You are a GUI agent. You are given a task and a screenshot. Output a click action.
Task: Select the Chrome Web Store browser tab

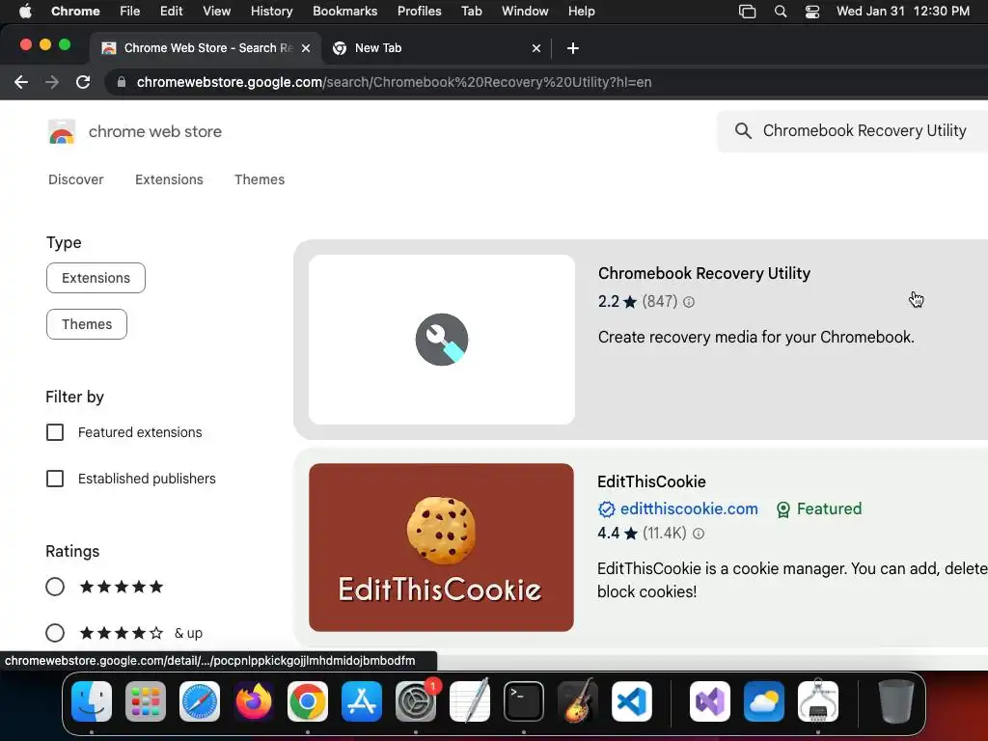(205, 48)
